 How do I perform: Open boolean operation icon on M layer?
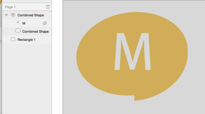pyautogui.click(x=45, y=23)
